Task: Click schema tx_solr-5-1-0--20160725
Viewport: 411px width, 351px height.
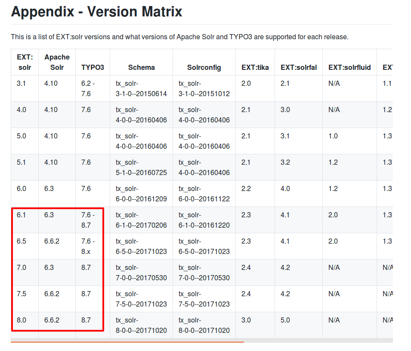Action: coord(141,167)
